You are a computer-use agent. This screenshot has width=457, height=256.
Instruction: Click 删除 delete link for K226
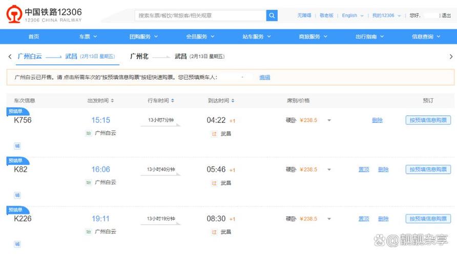point(383,219)
